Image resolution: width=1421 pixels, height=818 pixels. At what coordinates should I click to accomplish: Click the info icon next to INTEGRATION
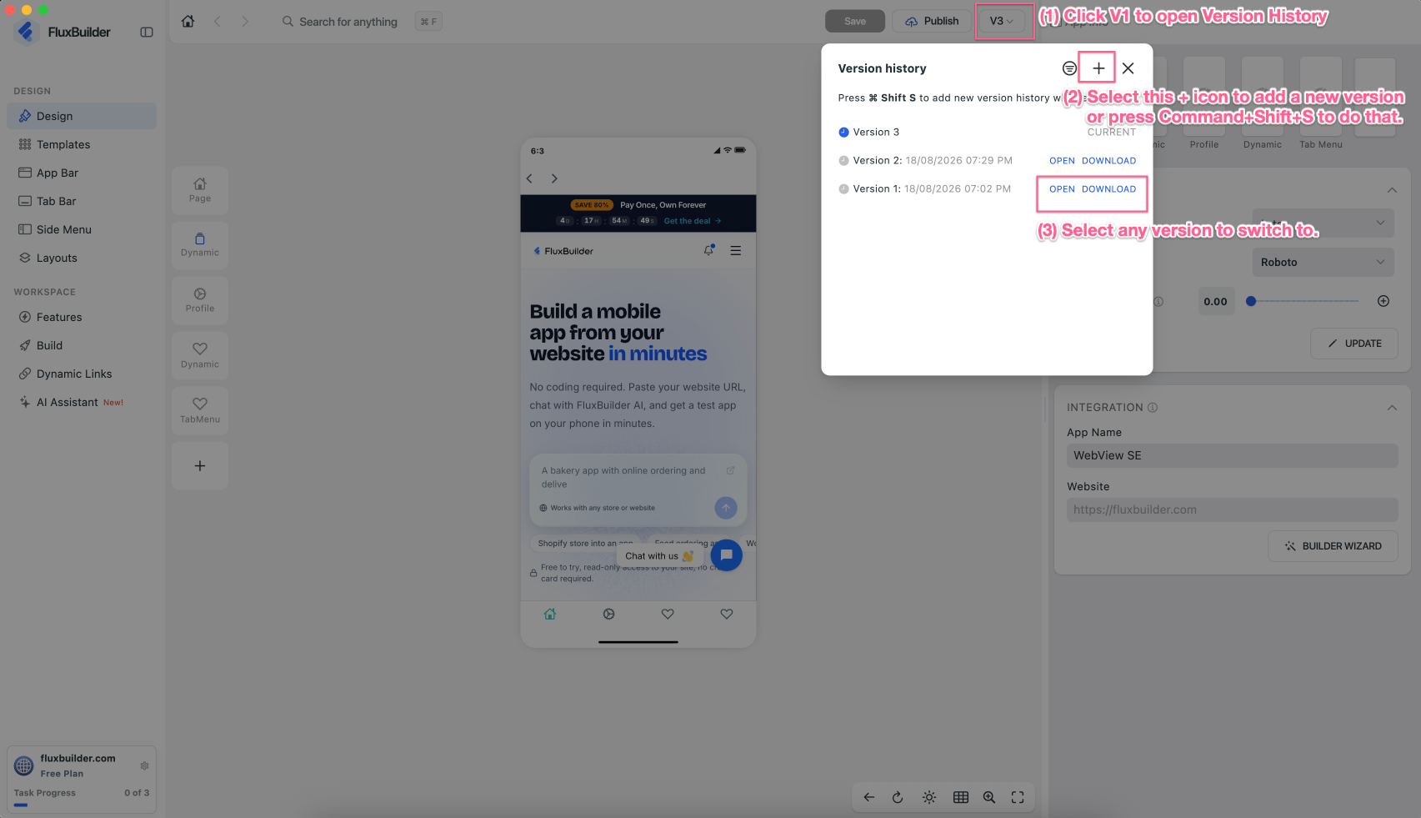pyautogui.click(x=1153, y=408)
